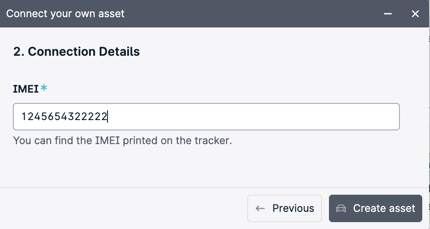Submit with the Create asset button
This screenshot has height=229, width=430.
pyautogui.click(x=375, y=208)
